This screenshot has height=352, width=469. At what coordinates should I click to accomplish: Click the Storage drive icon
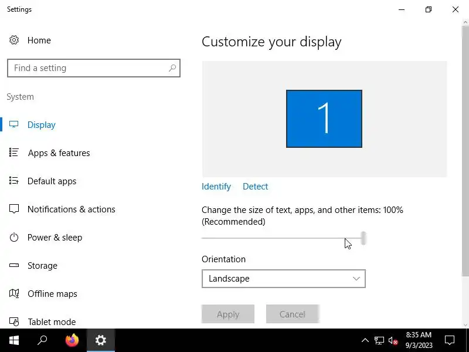pos(13,265)
